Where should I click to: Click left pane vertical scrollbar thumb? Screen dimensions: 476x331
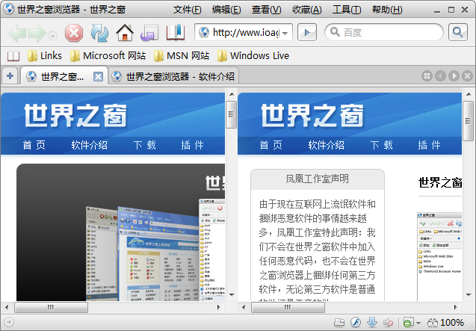point(231,114)
